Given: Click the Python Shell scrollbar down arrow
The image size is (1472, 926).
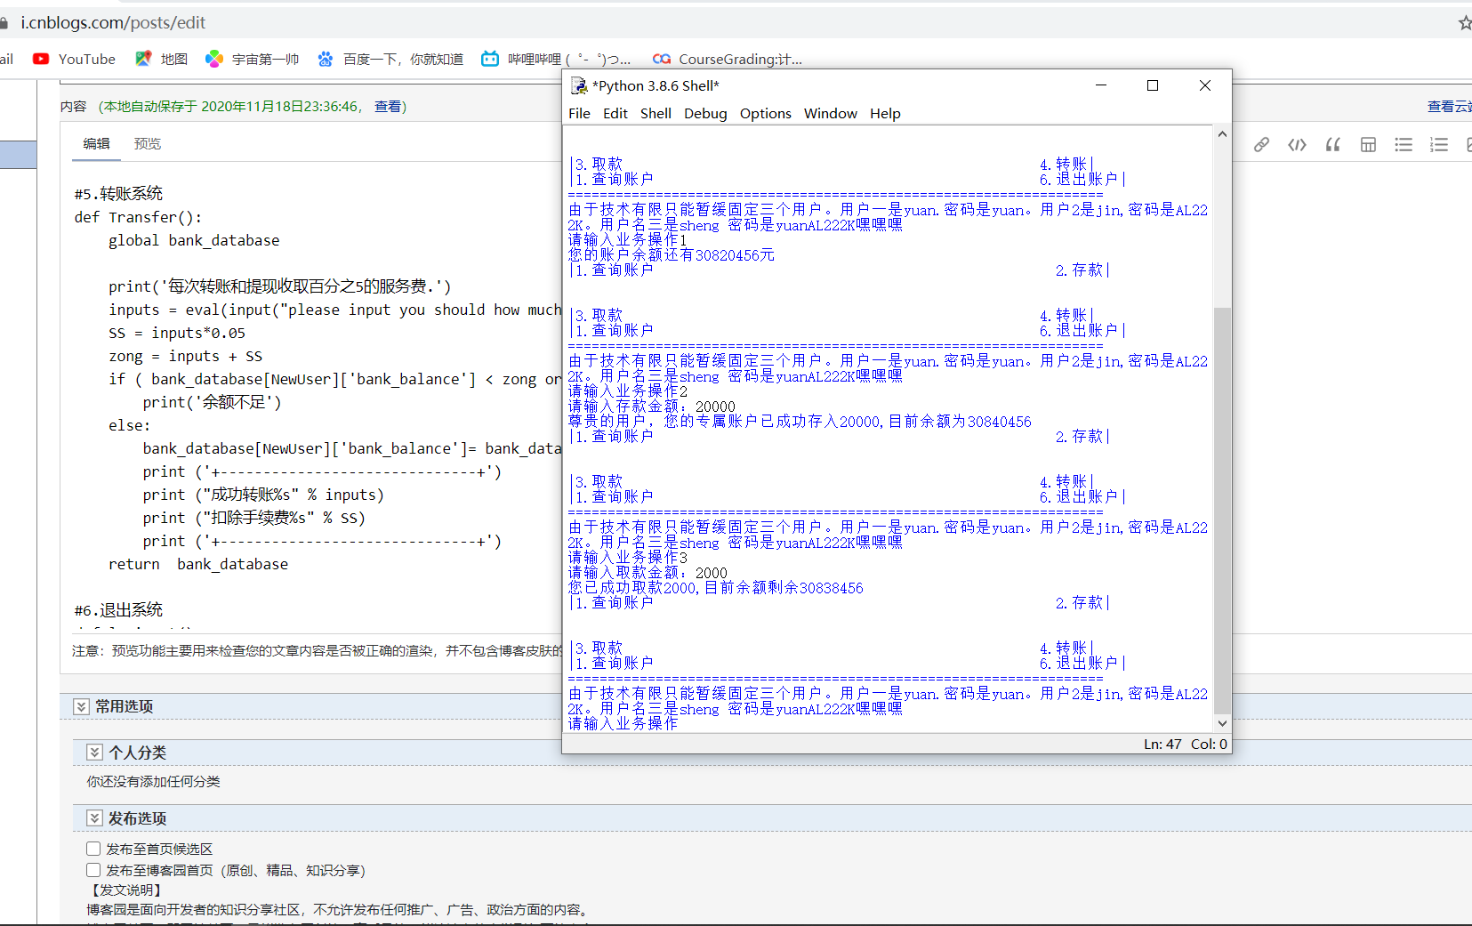Looking at the screenshot, I should pos(1222,723).
